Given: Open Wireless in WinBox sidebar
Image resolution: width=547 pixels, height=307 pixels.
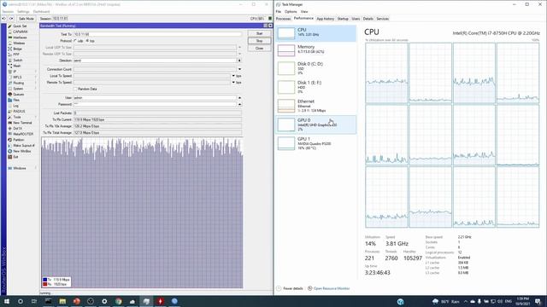Looking at the screenshot, I should (19, 43).
